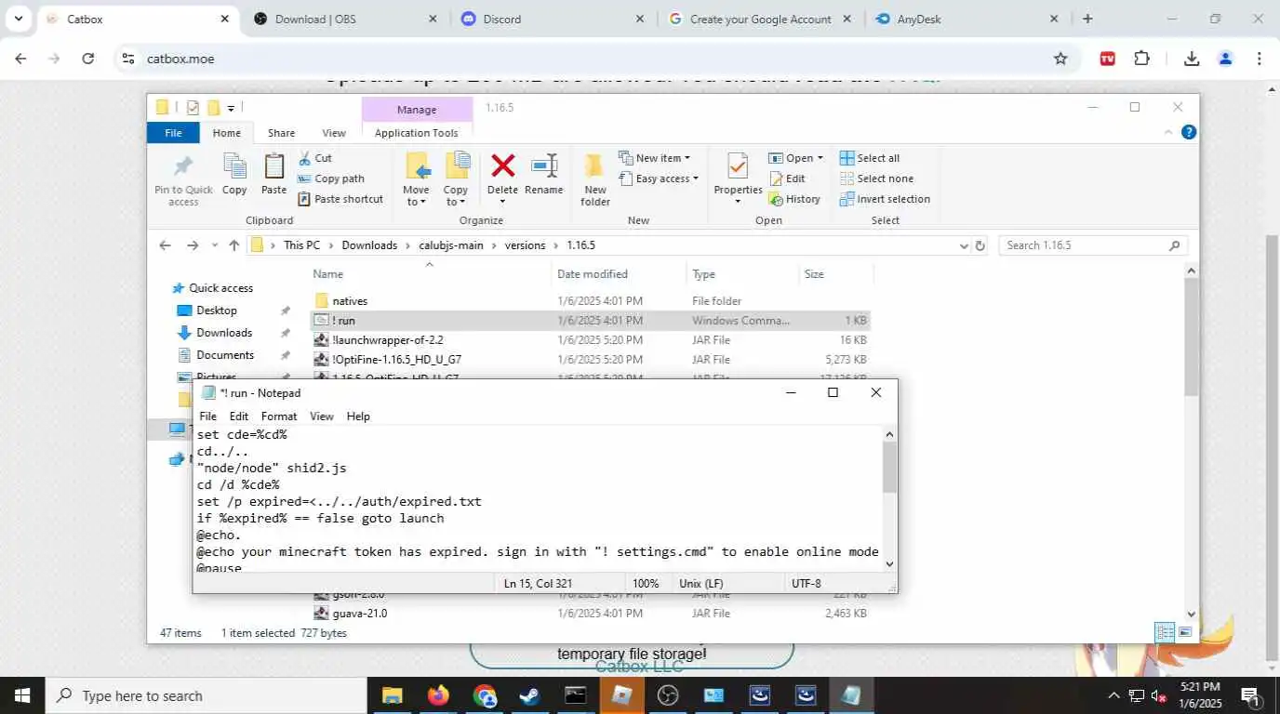Click the Cut scissors item
Viewport: 1280px width, 714px height.
point(314,158)
